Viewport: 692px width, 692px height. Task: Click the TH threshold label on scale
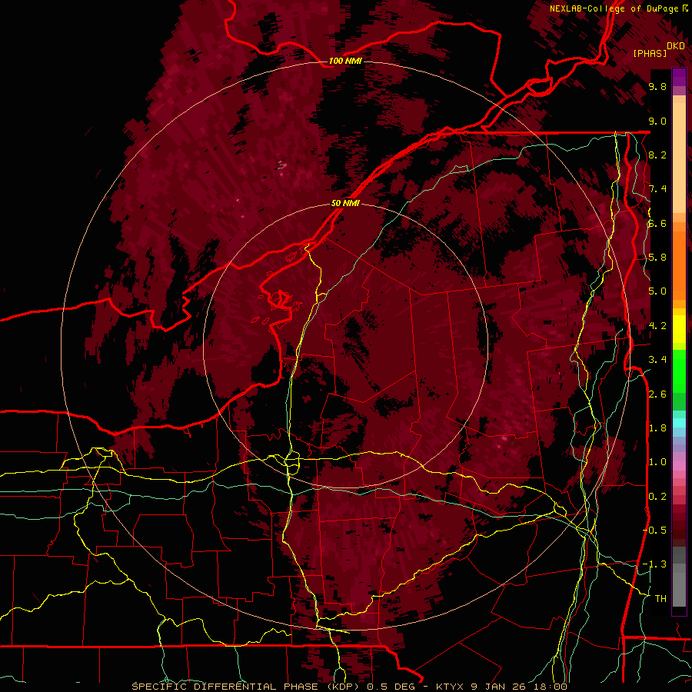point(660,598)
